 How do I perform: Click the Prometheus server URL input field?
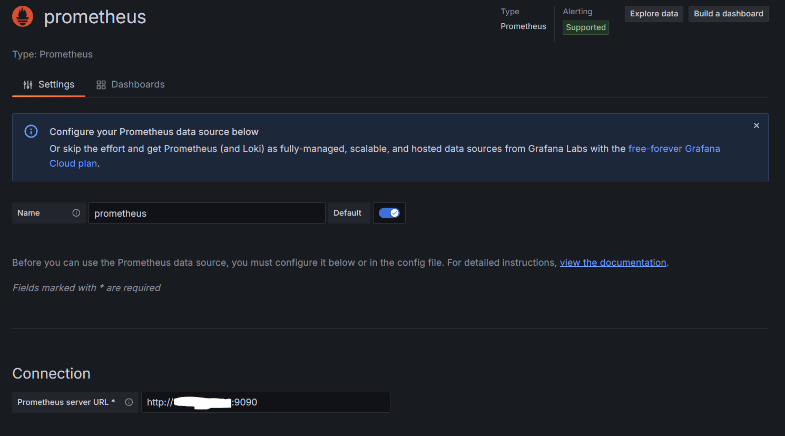(266, 402)
